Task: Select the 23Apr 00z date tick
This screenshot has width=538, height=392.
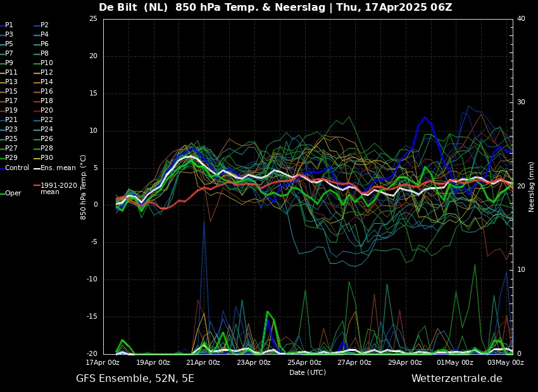Action: click(254, 362)
